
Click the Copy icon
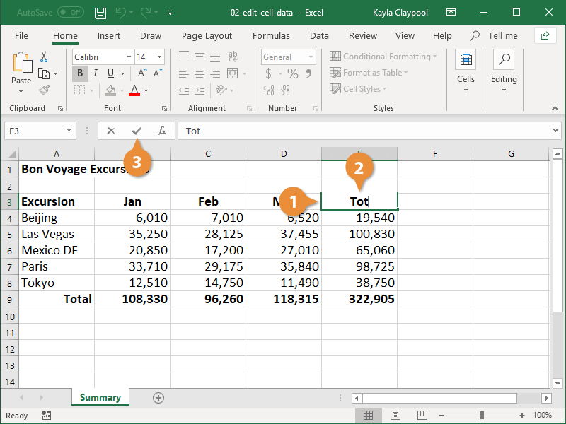point(44,73)
